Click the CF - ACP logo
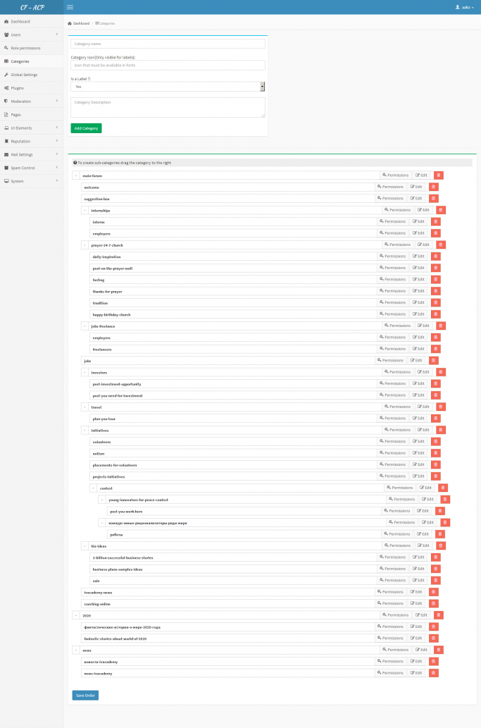This screenshot has height=728, width=481. 32,8
